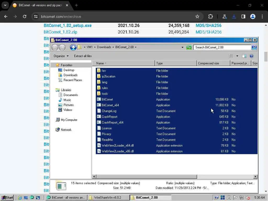The image size is (268, 201).
Task: Open Chrome Labs flask icon
Action: click(224, 16)
